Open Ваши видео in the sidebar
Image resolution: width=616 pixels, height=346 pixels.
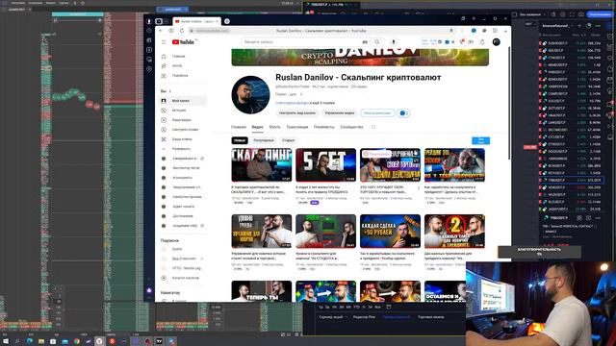(183, 120)
